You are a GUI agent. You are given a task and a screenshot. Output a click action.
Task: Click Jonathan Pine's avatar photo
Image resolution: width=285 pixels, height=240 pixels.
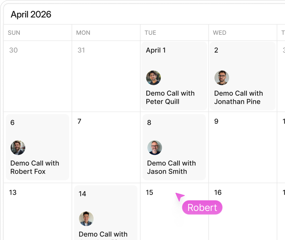pyautogui.click(x=221, y=78)
